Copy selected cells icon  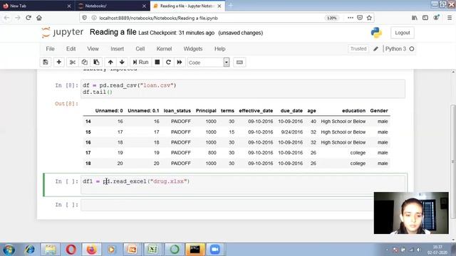tap(84, 62)
